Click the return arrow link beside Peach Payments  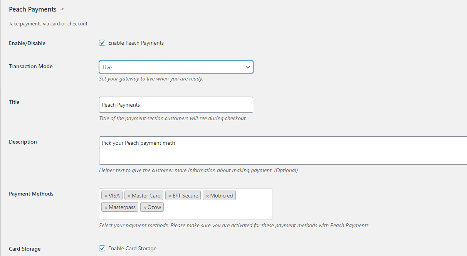coord(62,10)
